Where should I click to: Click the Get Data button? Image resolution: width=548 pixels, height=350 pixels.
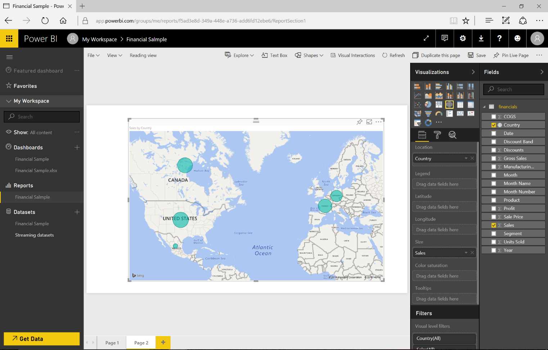41,339
